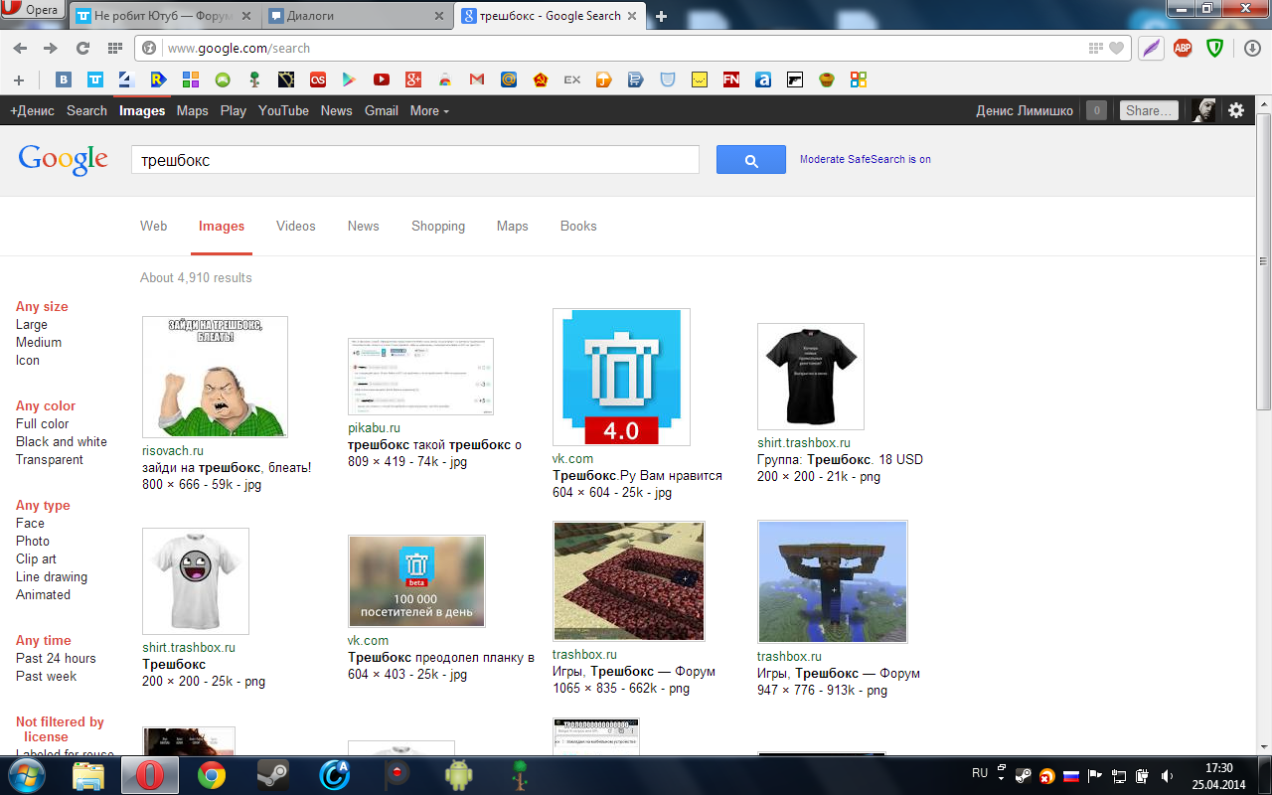The width and height of the screenshot is (1272, 795).
Task: Open the new tab plus button
Action: point(661,16)
